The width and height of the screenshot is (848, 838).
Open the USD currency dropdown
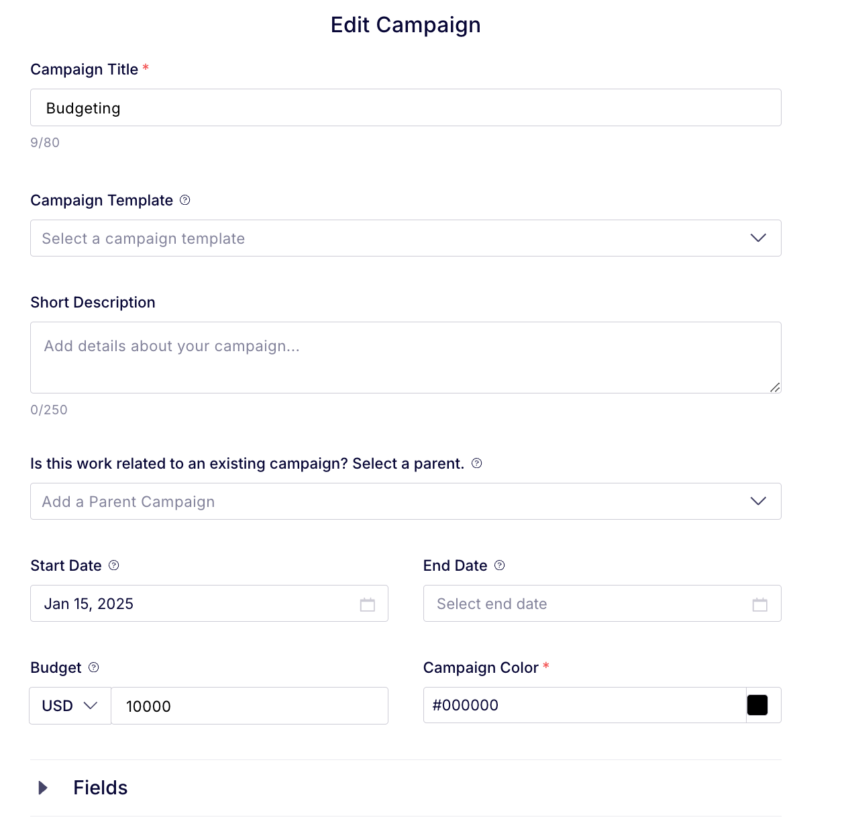pyautogui.click(x=70, y=706)
